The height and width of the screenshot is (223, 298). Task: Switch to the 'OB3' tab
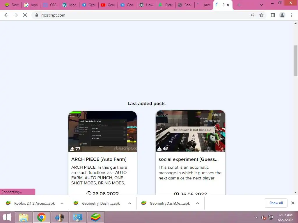tap(50, 5)
